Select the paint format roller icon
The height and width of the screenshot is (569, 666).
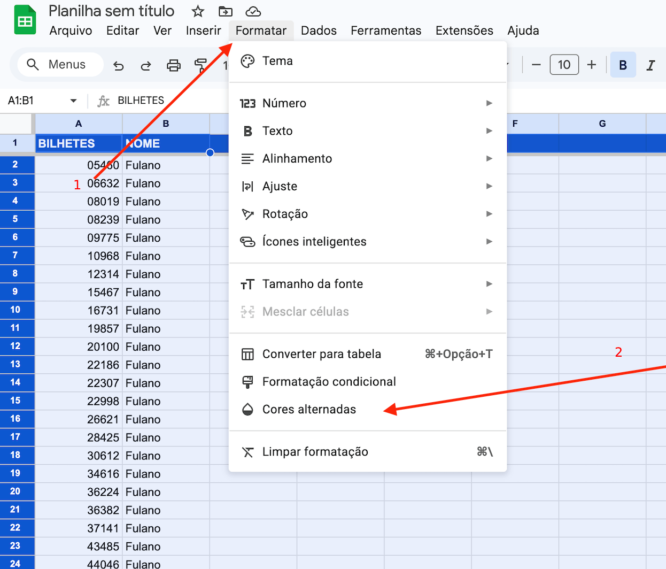(201, 65)
